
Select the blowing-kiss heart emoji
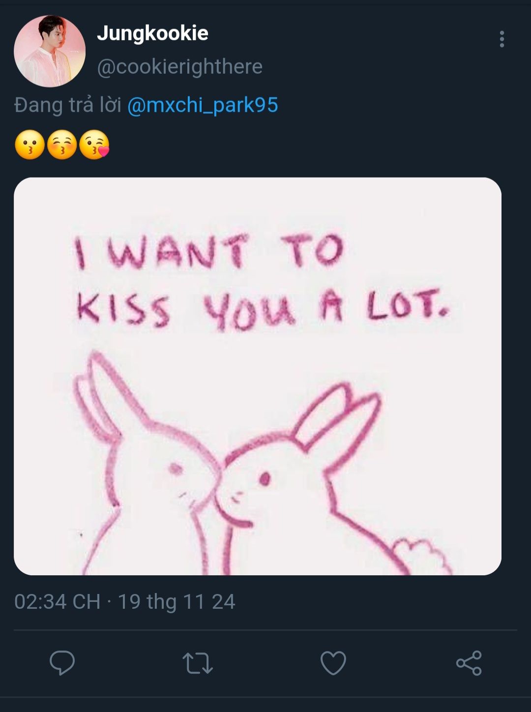coord(94,145)
